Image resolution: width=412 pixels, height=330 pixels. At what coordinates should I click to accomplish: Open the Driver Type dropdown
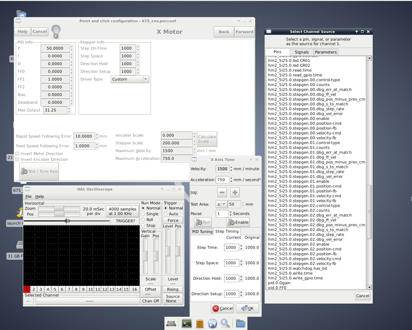point(130,79)
